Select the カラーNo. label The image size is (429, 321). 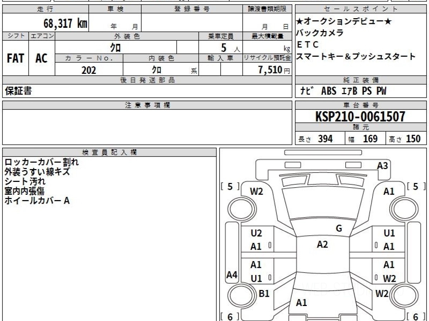(89, 58)
